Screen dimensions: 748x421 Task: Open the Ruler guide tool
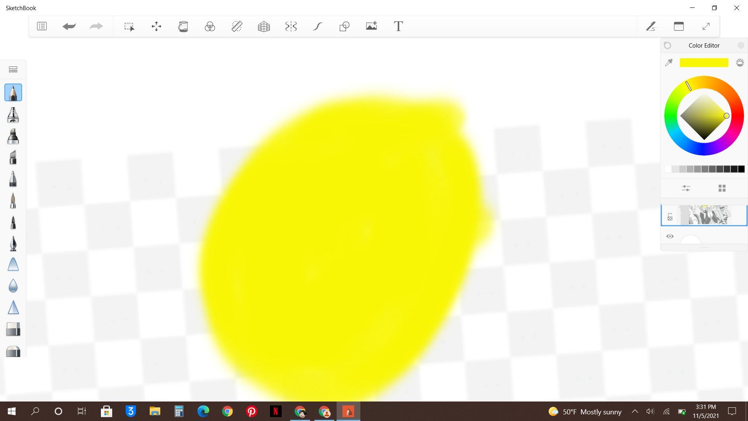point(237,27)
